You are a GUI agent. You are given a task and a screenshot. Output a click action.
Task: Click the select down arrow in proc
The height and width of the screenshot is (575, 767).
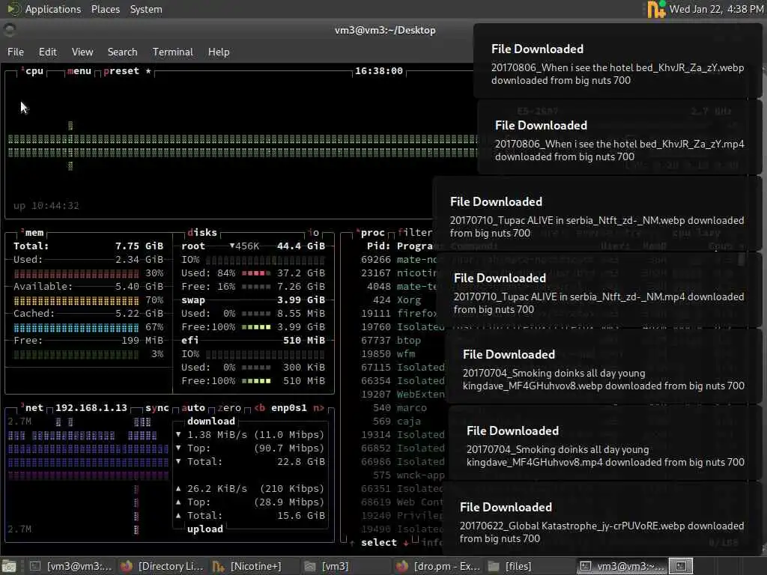tap(406, 543)
